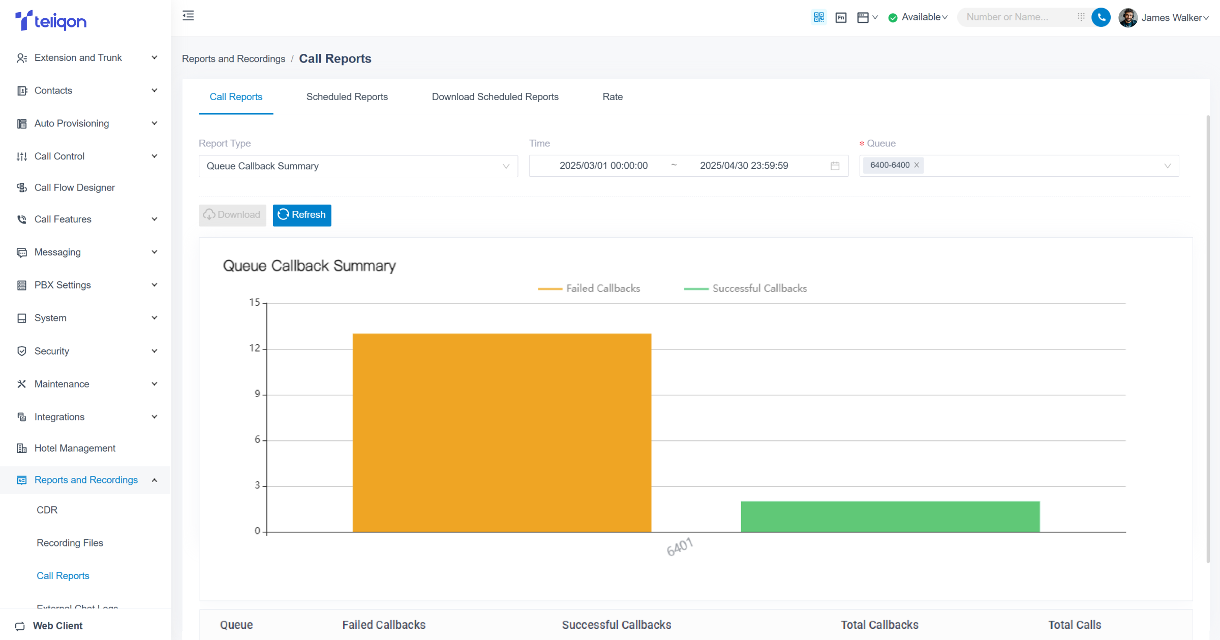The height and width of the screenshot is (640, 1220).
Task: Open Call Flow Designer from the sidebar
Action: 75,187
